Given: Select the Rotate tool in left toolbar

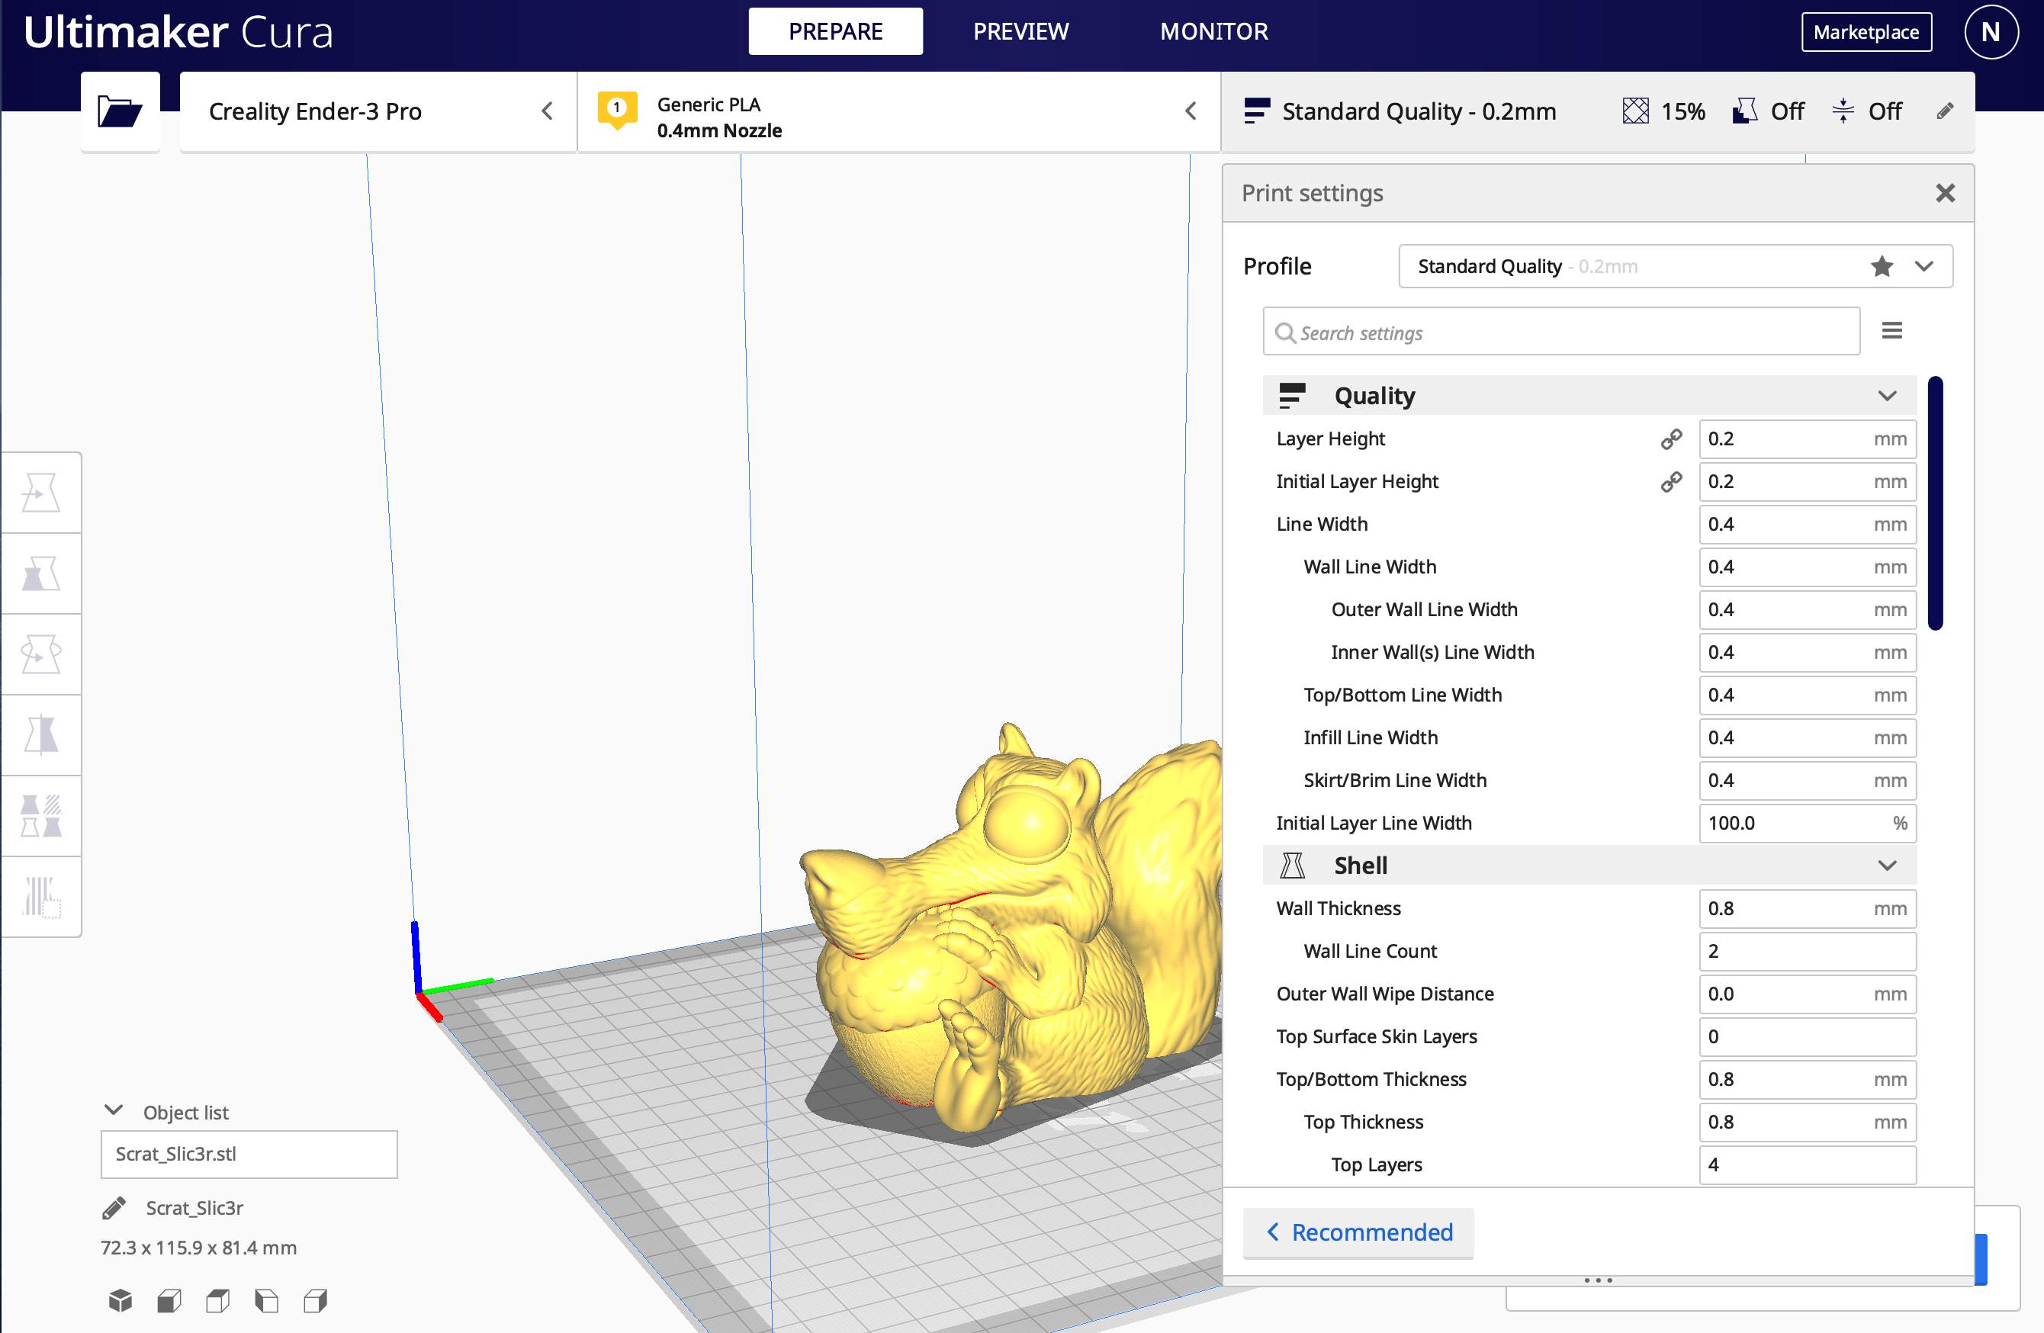Looking at the screenshot, I should (x=41, y=654).
